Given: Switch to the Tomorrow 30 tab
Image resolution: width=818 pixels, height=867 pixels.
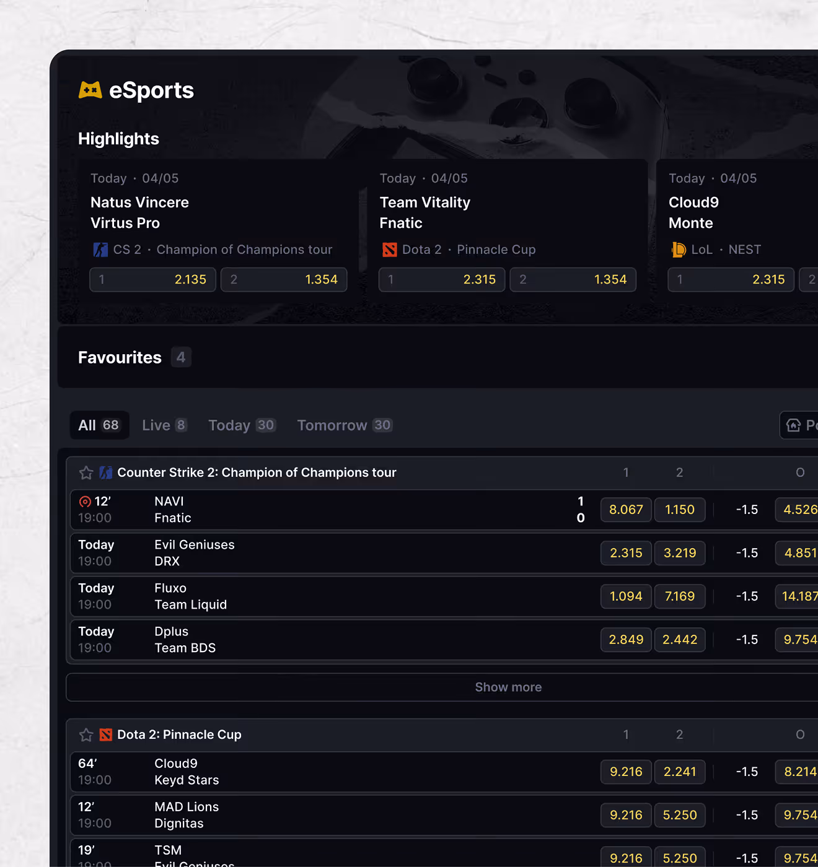Looking at the screenshot, I should (345, 425).
